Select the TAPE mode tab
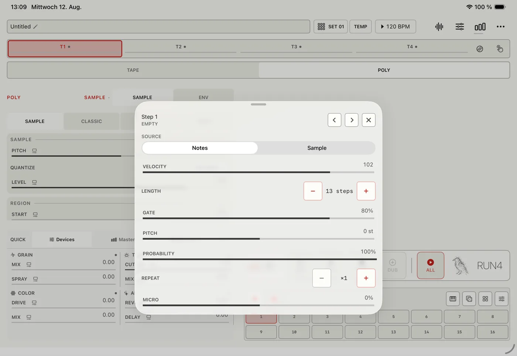Image resolution: width=517 pixels, height=356 pixels. pos(133,70)
